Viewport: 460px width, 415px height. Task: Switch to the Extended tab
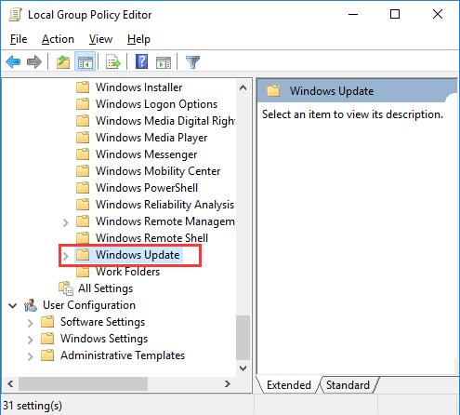coord(289,385)
